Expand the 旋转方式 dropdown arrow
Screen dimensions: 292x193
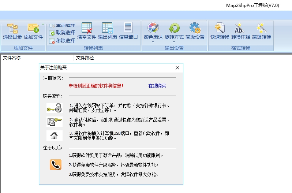(174, 42)
